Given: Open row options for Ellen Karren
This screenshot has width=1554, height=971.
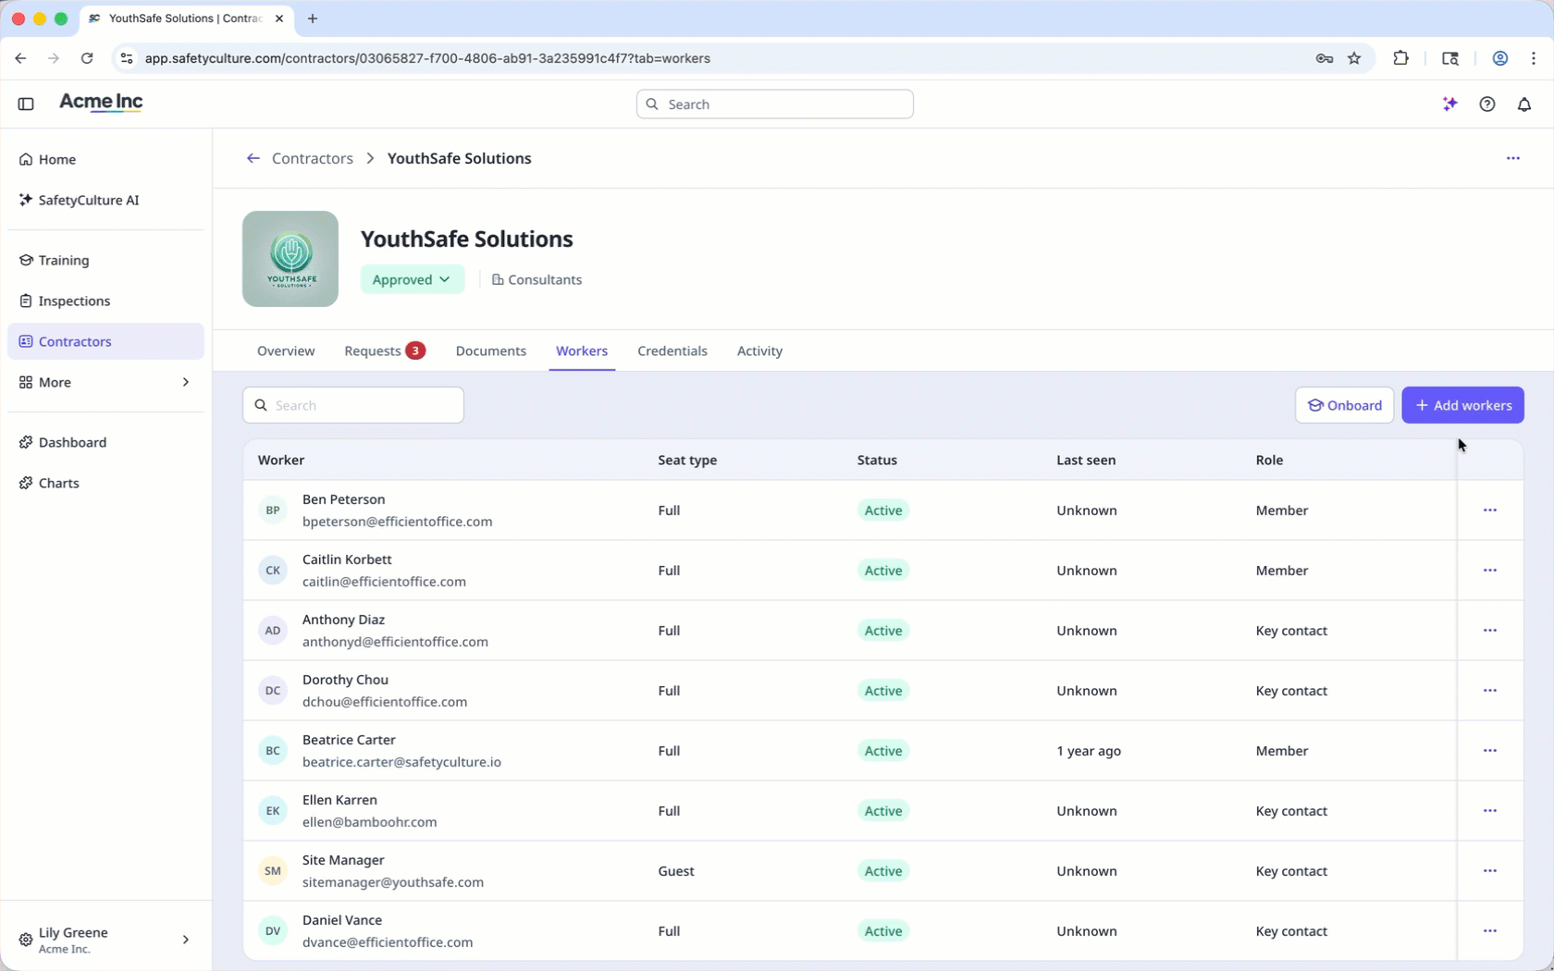Looking at the screenshot, I should click(x=1490, y=811).
